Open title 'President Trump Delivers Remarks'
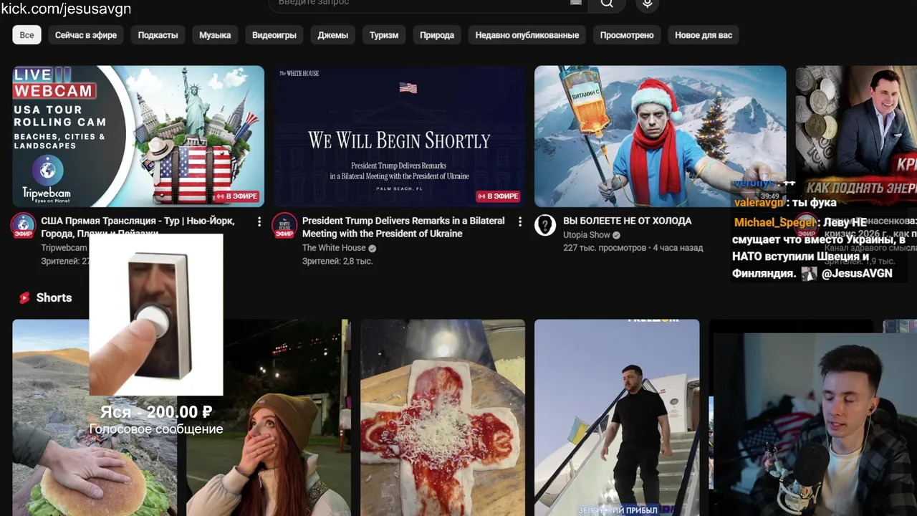Screen dimensions: 917x516 403,227
